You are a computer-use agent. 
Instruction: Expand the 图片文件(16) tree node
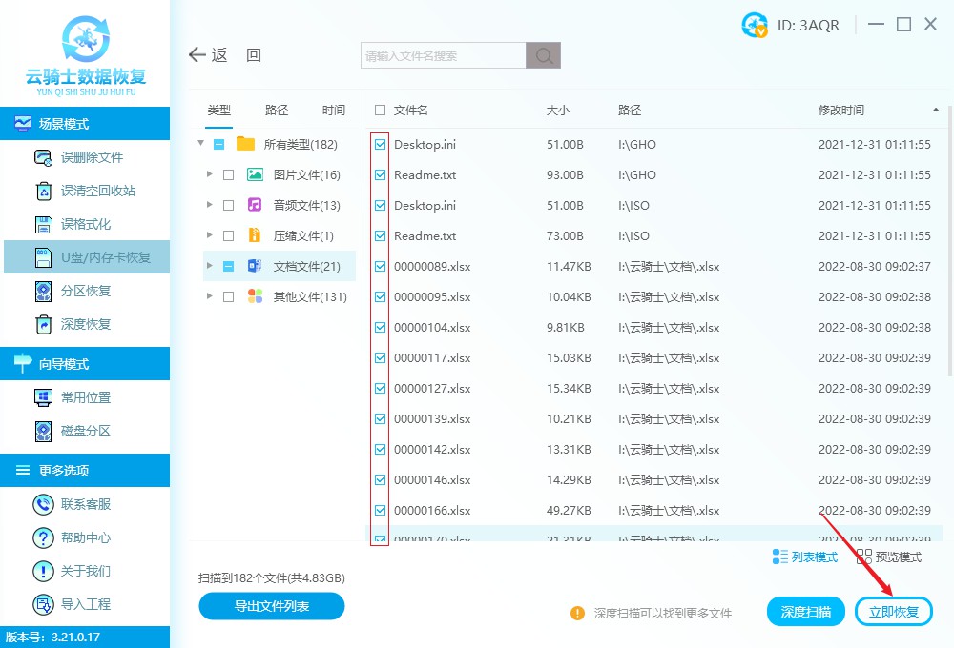click(212, 173)
